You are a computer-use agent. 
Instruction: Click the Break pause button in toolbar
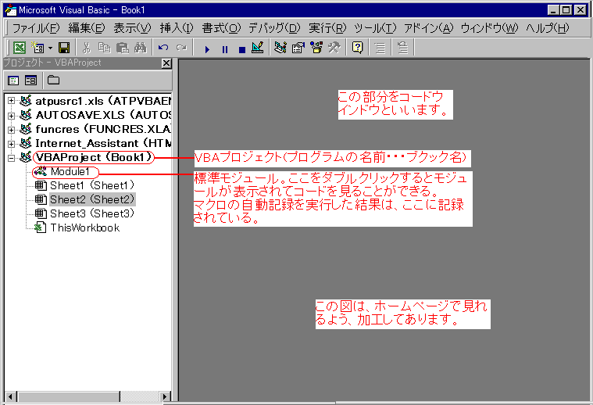tap(225, 48)
